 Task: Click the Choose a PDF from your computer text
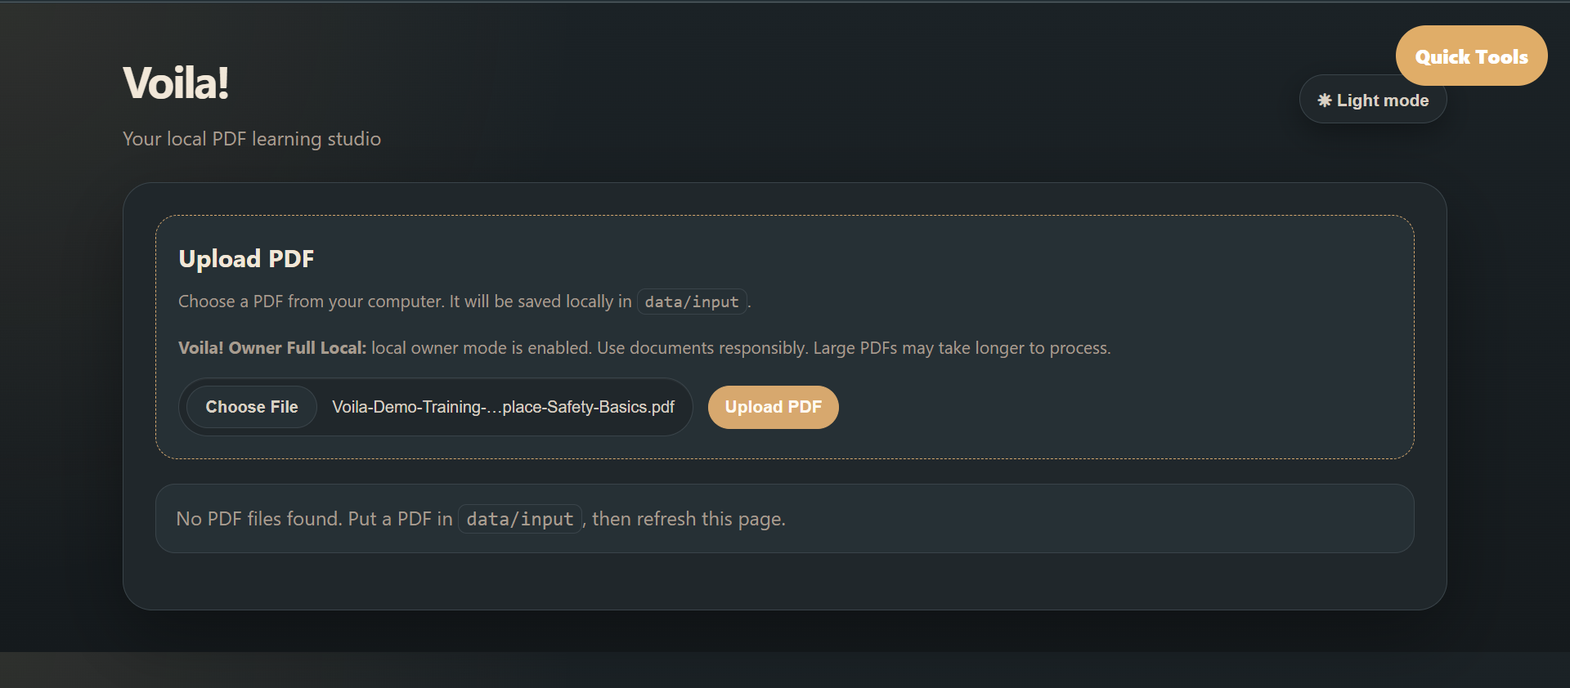(312, 302)
